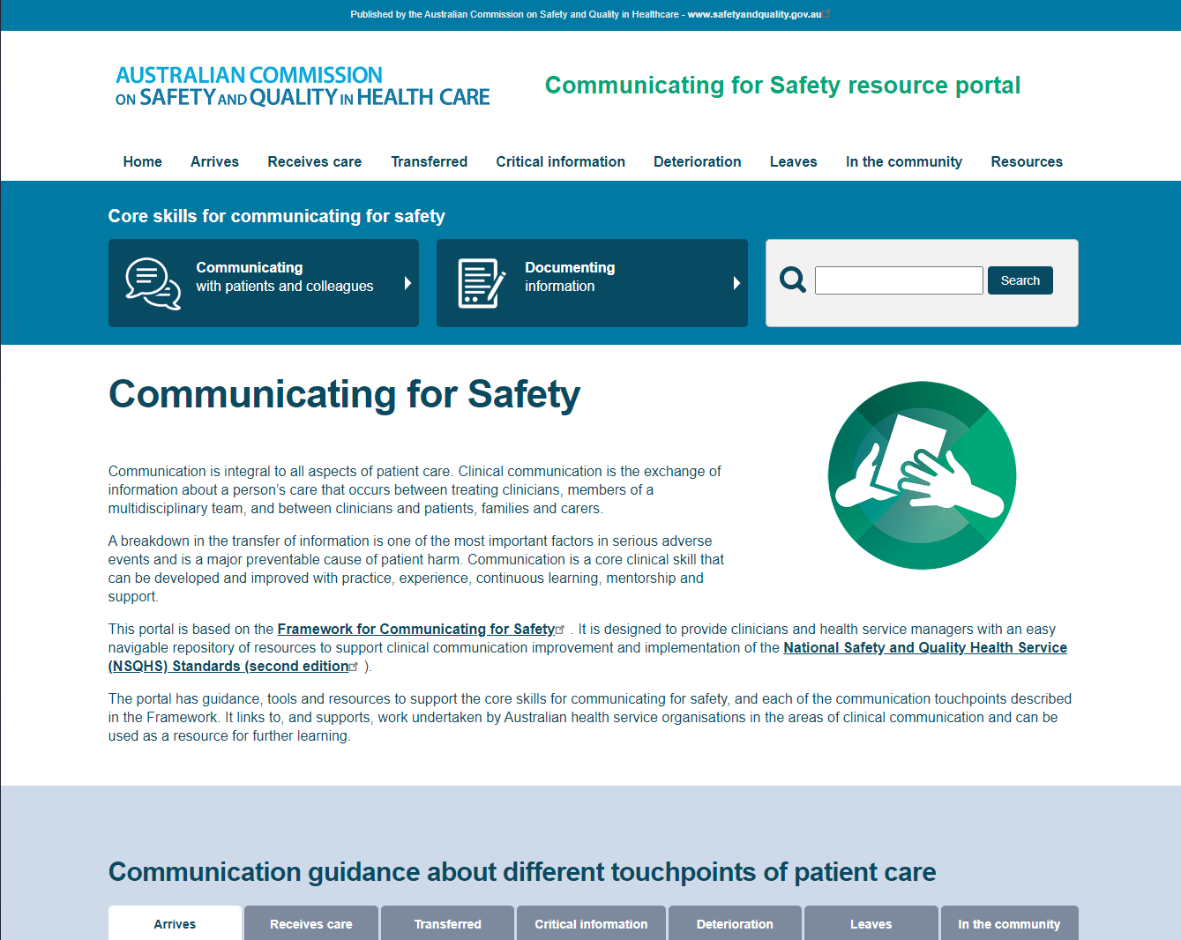This screenshot has width=1181, height=940.
Task: Switch to the Arrives touchpoint tab
Action: (175, 923)
